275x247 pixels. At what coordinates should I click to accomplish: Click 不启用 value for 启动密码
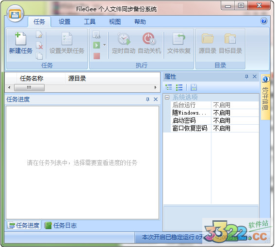tap(222, 120)
